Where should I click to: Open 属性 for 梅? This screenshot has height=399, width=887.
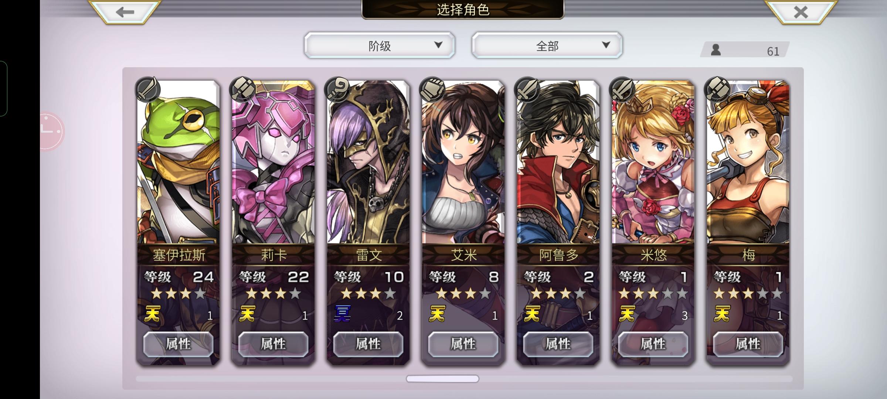(x=748, y=344)
